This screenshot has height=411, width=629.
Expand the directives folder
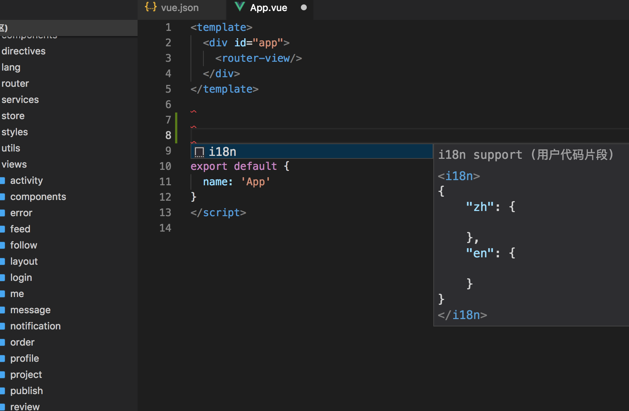[x=24, y=51]
